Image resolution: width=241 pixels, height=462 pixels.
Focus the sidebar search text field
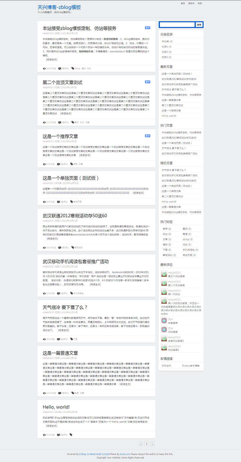coord(177,24)
